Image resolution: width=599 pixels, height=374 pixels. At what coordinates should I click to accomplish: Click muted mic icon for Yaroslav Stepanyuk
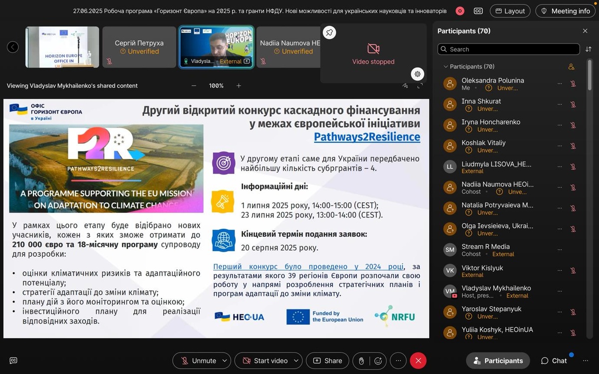(573, 312)
